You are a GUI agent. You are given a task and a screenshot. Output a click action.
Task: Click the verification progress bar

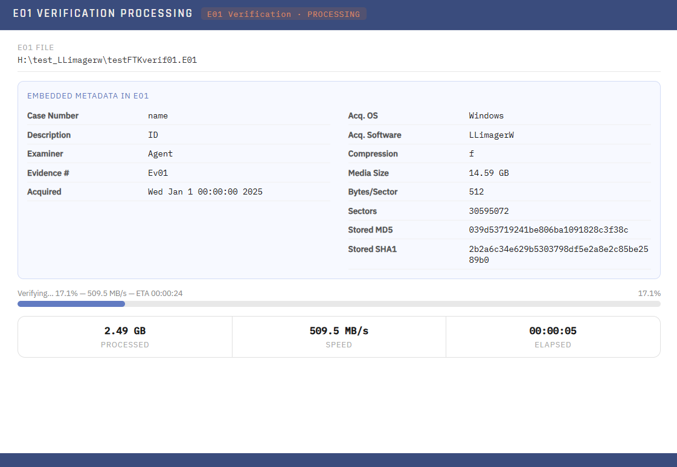coord(339,304)
